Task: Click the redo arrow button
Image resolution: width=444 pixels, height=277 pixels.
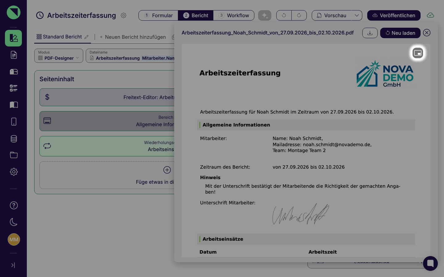Action: tap(299, 15)
